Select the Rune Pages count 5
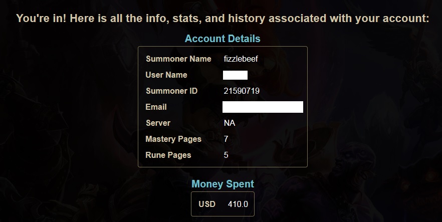The image size is (442, 222). [x=226, y=155]
